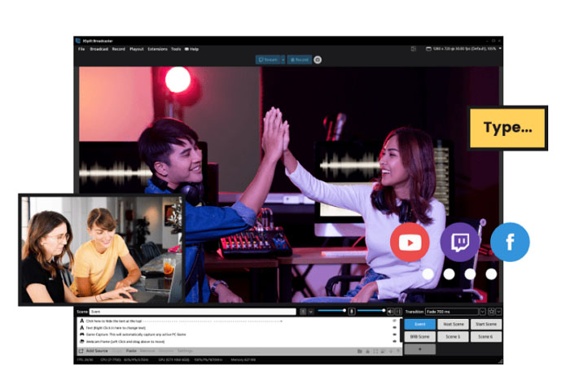The height and width of the screenshot is (389, 570).
Task: Open the dropdown arrow after the Scene field
Action: (311, 312)
